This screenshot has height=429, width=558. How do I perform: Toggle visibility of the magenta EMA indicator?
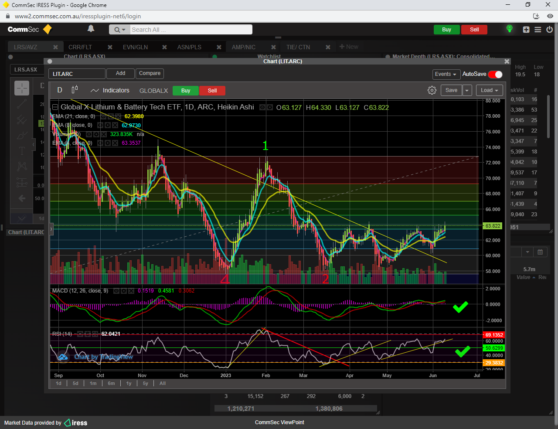coord(100,143)
